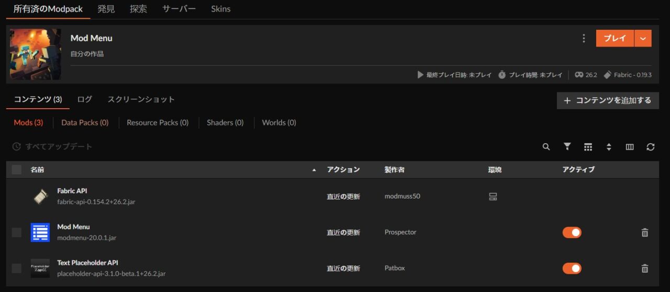Select the コンテンツ (3) tab
This screenshot has width=670, height=292.
38,99
